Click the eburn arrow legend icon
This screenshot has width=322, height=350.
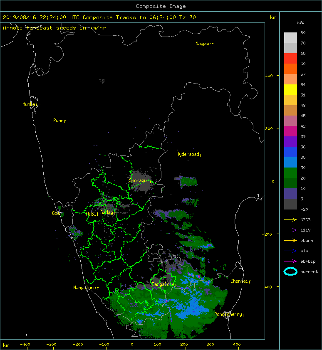click(x=290, y=240)
